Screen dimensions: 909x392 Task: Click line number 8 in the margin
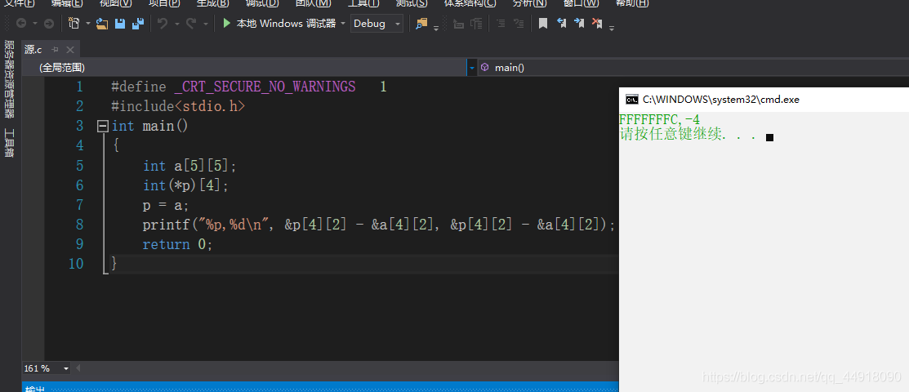click(x=79, y=225)
